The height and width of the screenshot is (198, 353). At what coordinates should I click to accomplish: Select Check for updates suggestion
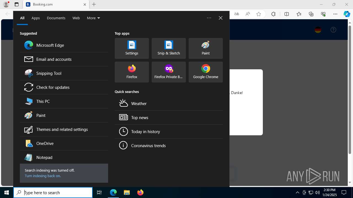click(x=64, y=87)
